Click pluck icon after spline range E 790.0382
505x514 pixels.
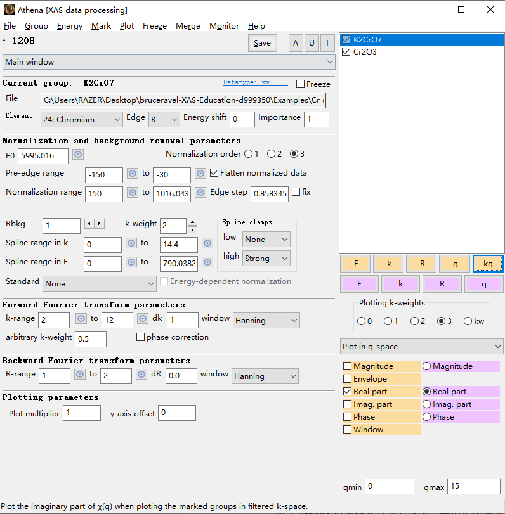(x=207, y=262)
